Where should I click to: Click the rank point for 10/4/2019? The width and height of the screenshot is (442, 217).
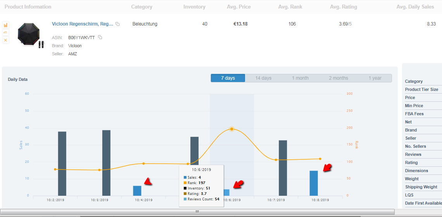(143, 164)
